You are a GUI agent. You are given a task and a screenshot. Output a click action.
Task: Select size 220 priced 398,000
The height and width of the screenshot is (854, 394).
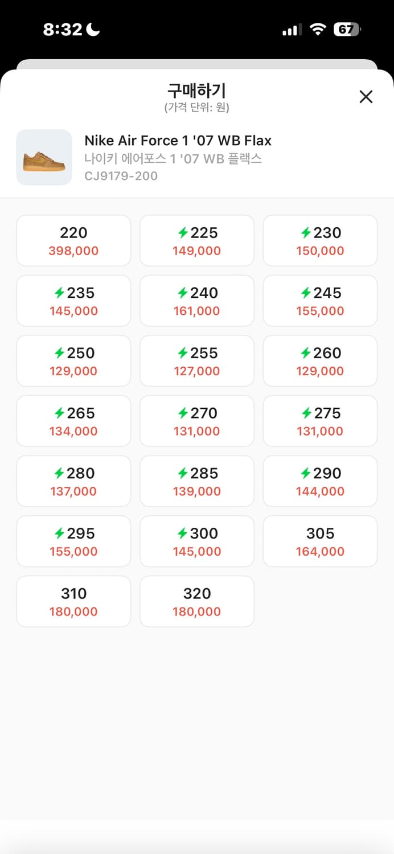[x=73, y=241]
